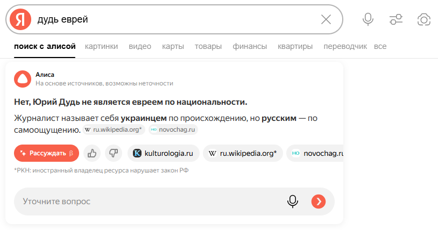Send the follow-up question with the orange arrow
This screenshot has width=438, height=230.
(x=319, y=201)
